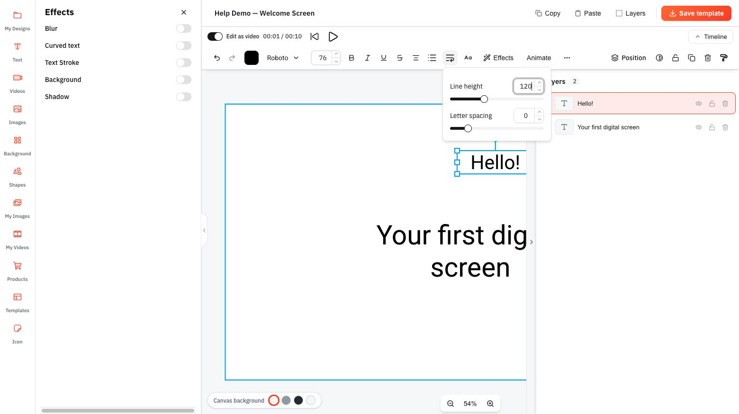Decrease font size with down arrow
Image resolution: width=739 pixels, height=414 pixels.
336,62
